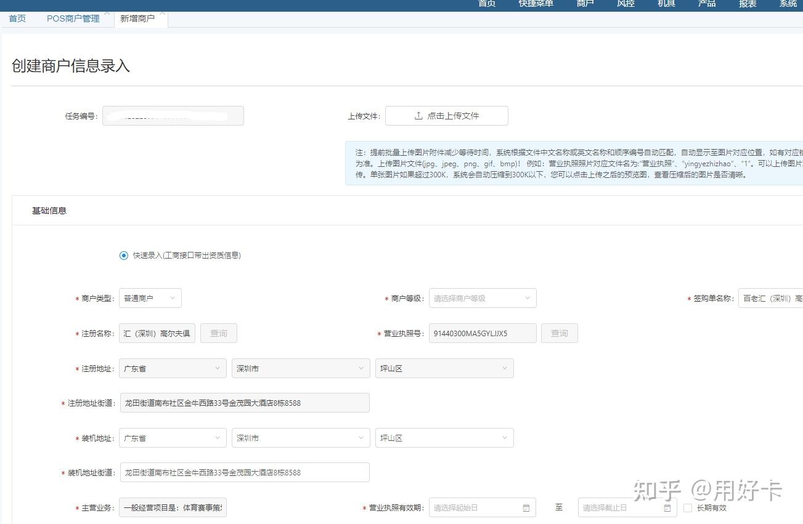Screen dimensions: 803x524
Task: Click the 基础信息 section header
Action: pyautogui.click(x=49, y=211)
